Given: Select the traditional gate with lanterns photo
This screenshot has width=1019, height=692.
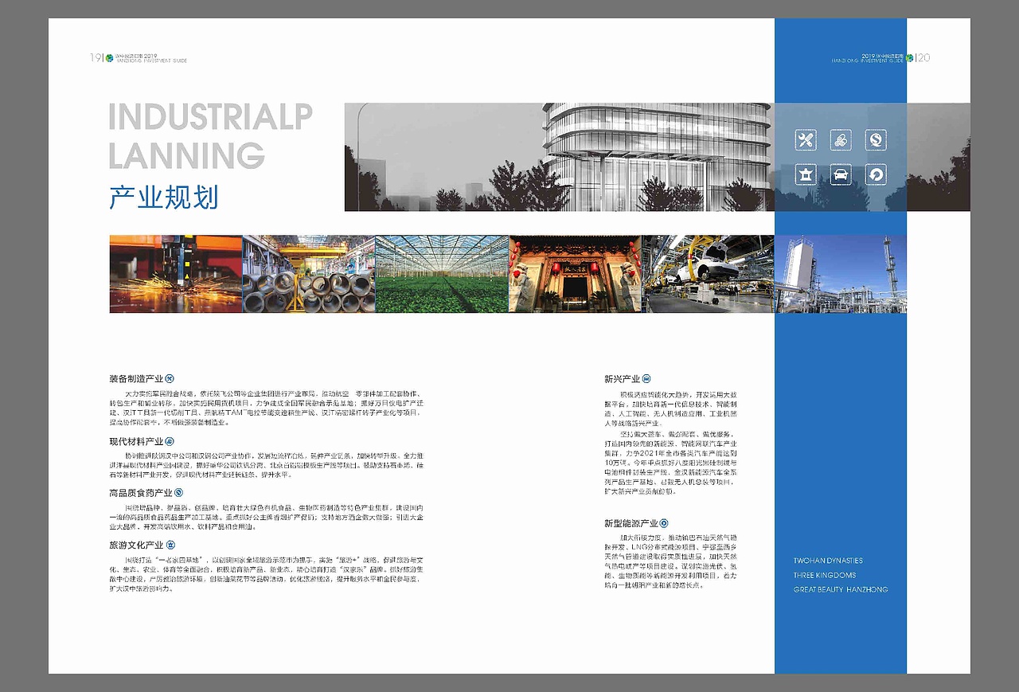Looking at the screenshot, I should (575, 274).
